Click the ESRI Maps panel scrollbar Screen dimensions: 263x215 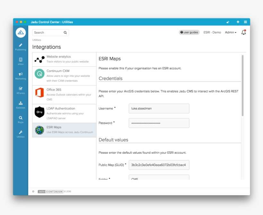(242, 86)
